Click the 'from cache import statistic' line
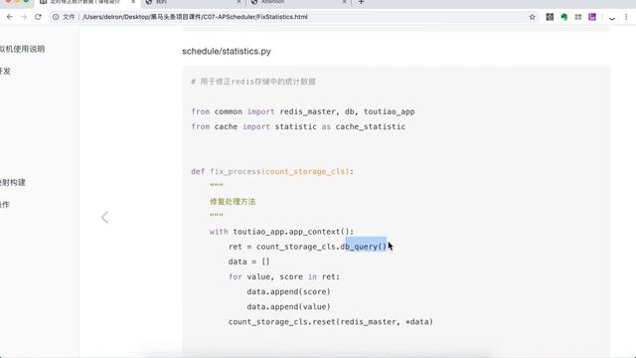This screenshot has height=358, width=636. point(298,126)
